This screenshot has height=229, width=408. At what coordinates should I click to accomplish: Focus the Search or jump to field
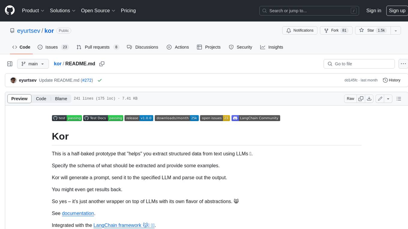pyautogui.click(x=309, y=11)
